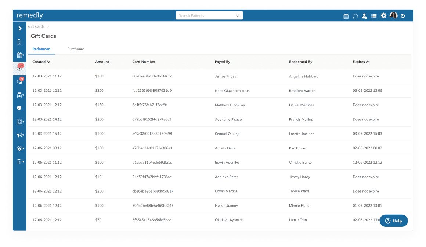
Task: Select card number 679b3f9152f4d274e3c3
Action: pyautogui.click(x=152, y=119)
